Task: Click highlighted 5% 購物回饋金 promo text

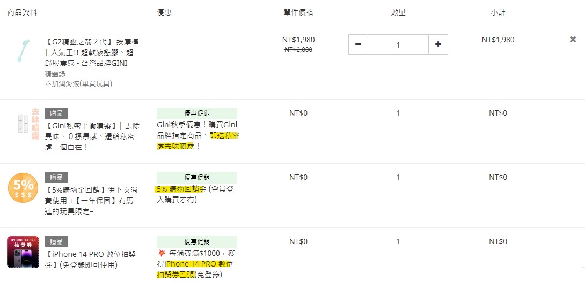Action: coord(180,189)
